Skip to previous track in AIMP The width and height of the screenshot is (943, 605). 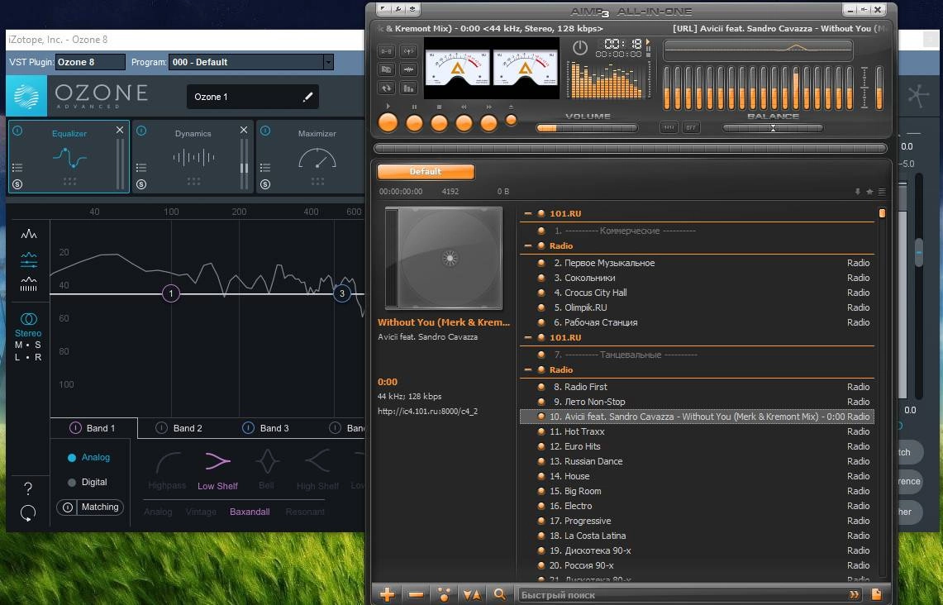[x=464, y=122]
